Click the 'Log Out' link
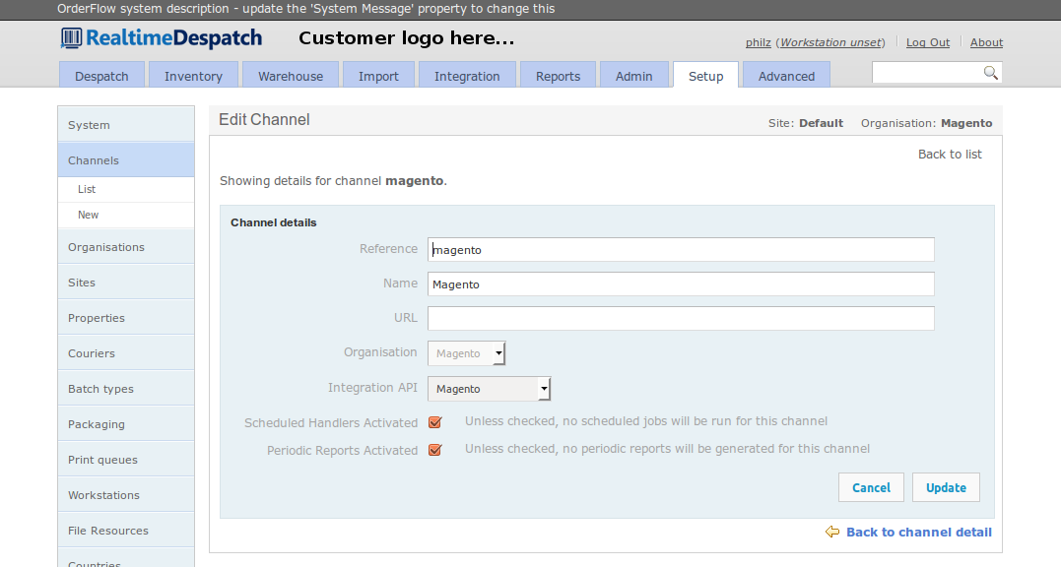The image size is (1061, 567). [927, 42]
